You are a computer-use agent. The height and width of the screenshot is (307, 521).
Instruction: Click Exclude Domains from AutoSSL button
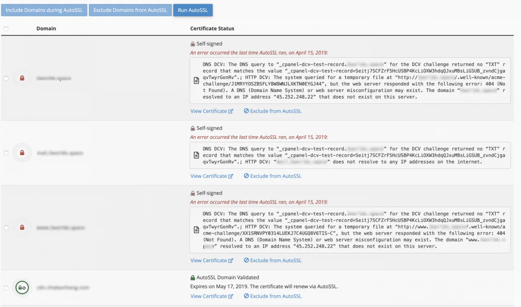click(130, 10)
